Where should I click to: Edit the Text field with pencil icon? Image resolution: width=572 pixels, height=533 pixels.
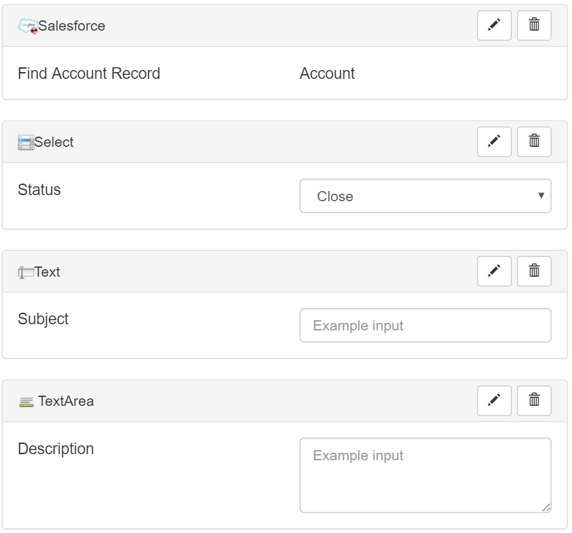tap(494, 271)
